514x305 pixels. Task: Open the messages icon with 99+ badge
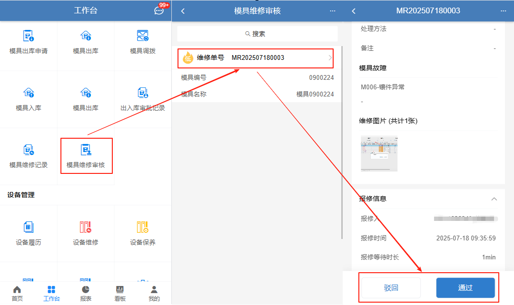159,10
